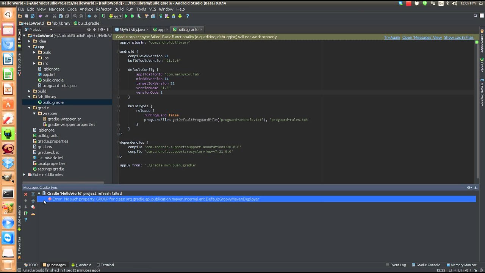Open the File menu
The image size is (485, 273).
coord(21,9)
